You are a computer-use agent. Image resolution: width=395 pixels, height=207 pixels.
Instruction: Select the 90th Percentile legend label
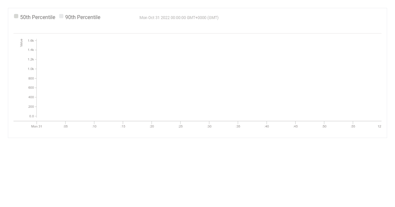pyautogui.click(x=83, y=17)
